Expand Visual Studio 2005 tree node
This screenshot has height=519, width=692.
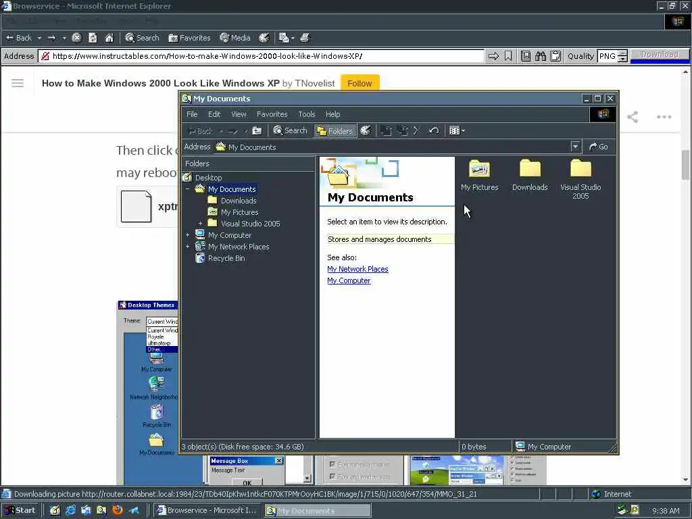pyautogui.click(x=200, y=223)
